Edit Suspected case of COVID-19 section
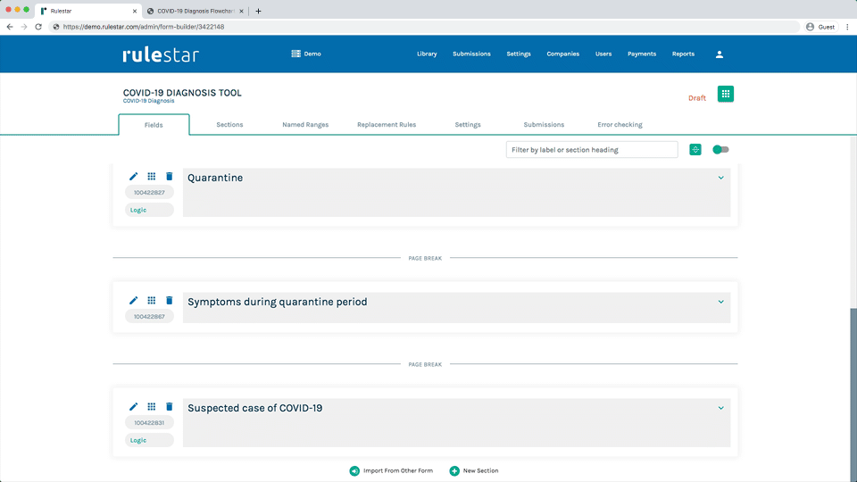 [133, 407]
